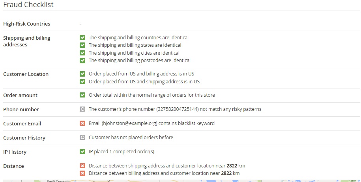The width and height of the screenshot is (361, 182).
Task: Click red X for billing address distance
Action: point(82,173)
